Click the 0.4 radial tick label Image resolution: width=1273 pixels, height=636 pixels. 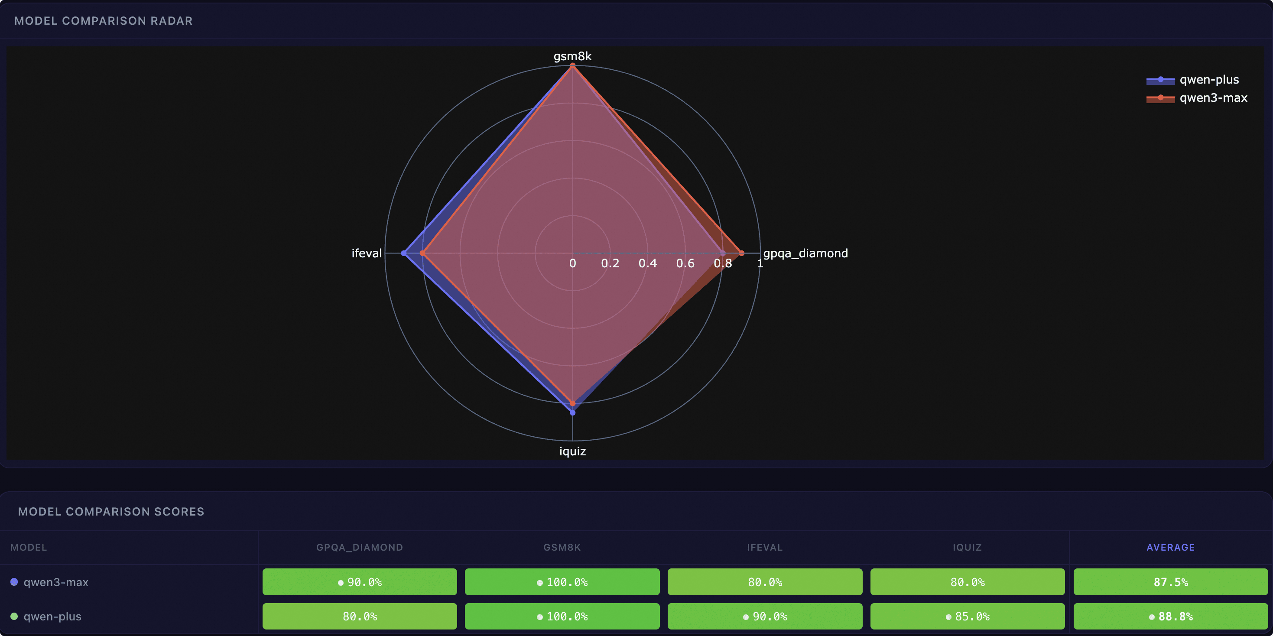click(x=648, y=263)
